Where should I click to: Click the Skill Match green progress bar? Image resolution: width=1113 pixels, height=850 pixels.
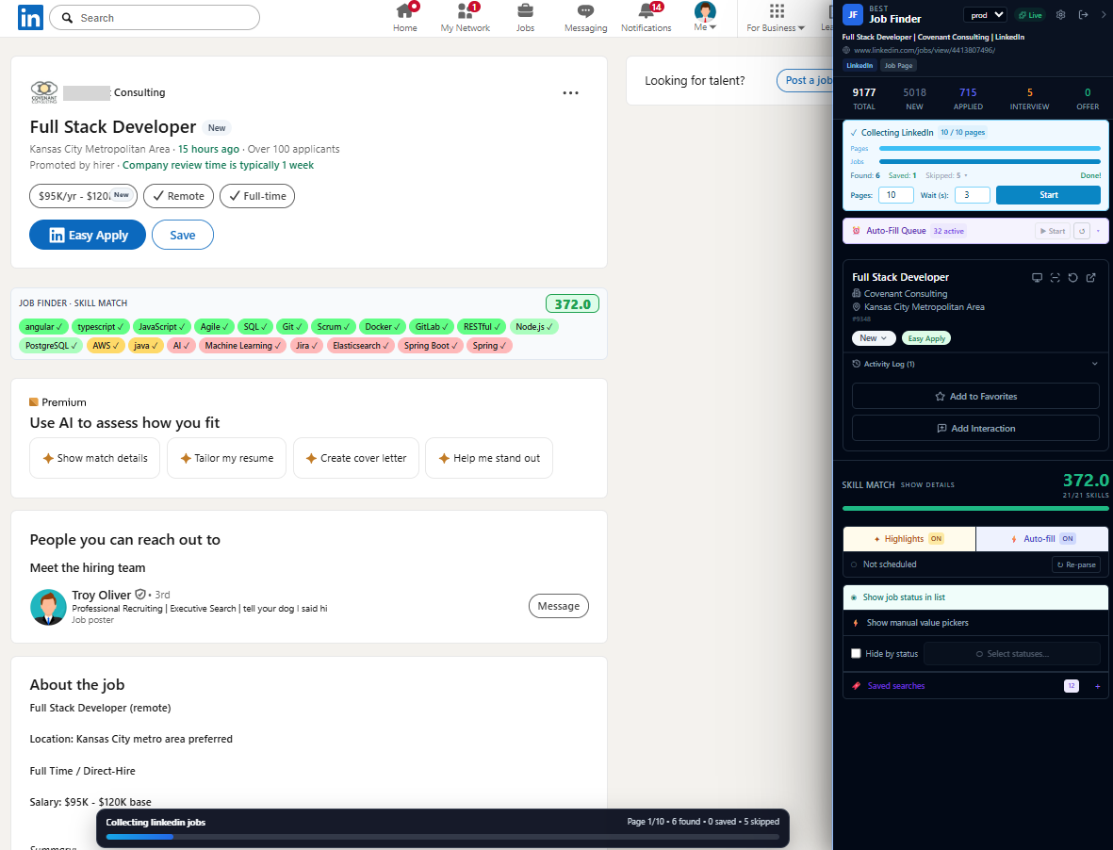[x=975, y=508]
